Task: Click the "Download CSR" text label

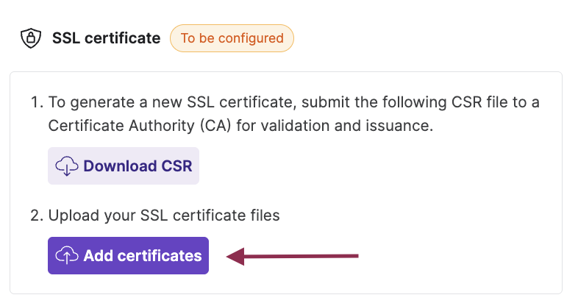Action: pyautogui.click(x=138, y=166)
